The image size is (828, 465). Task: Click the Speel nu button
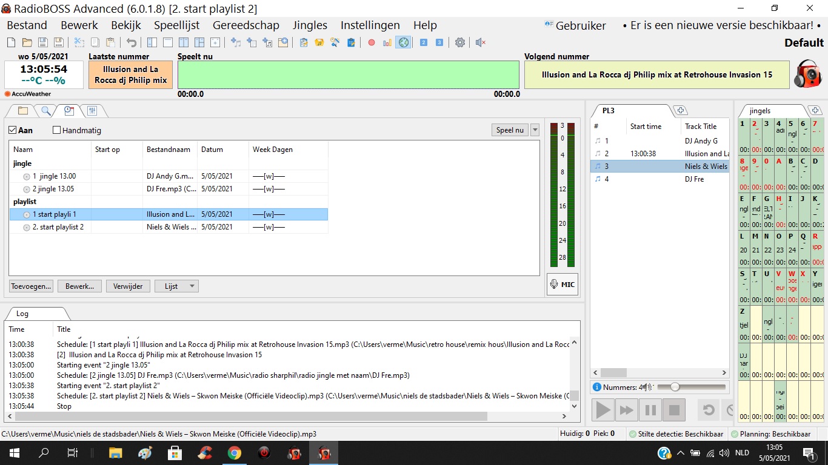click(x=510, y=130)
